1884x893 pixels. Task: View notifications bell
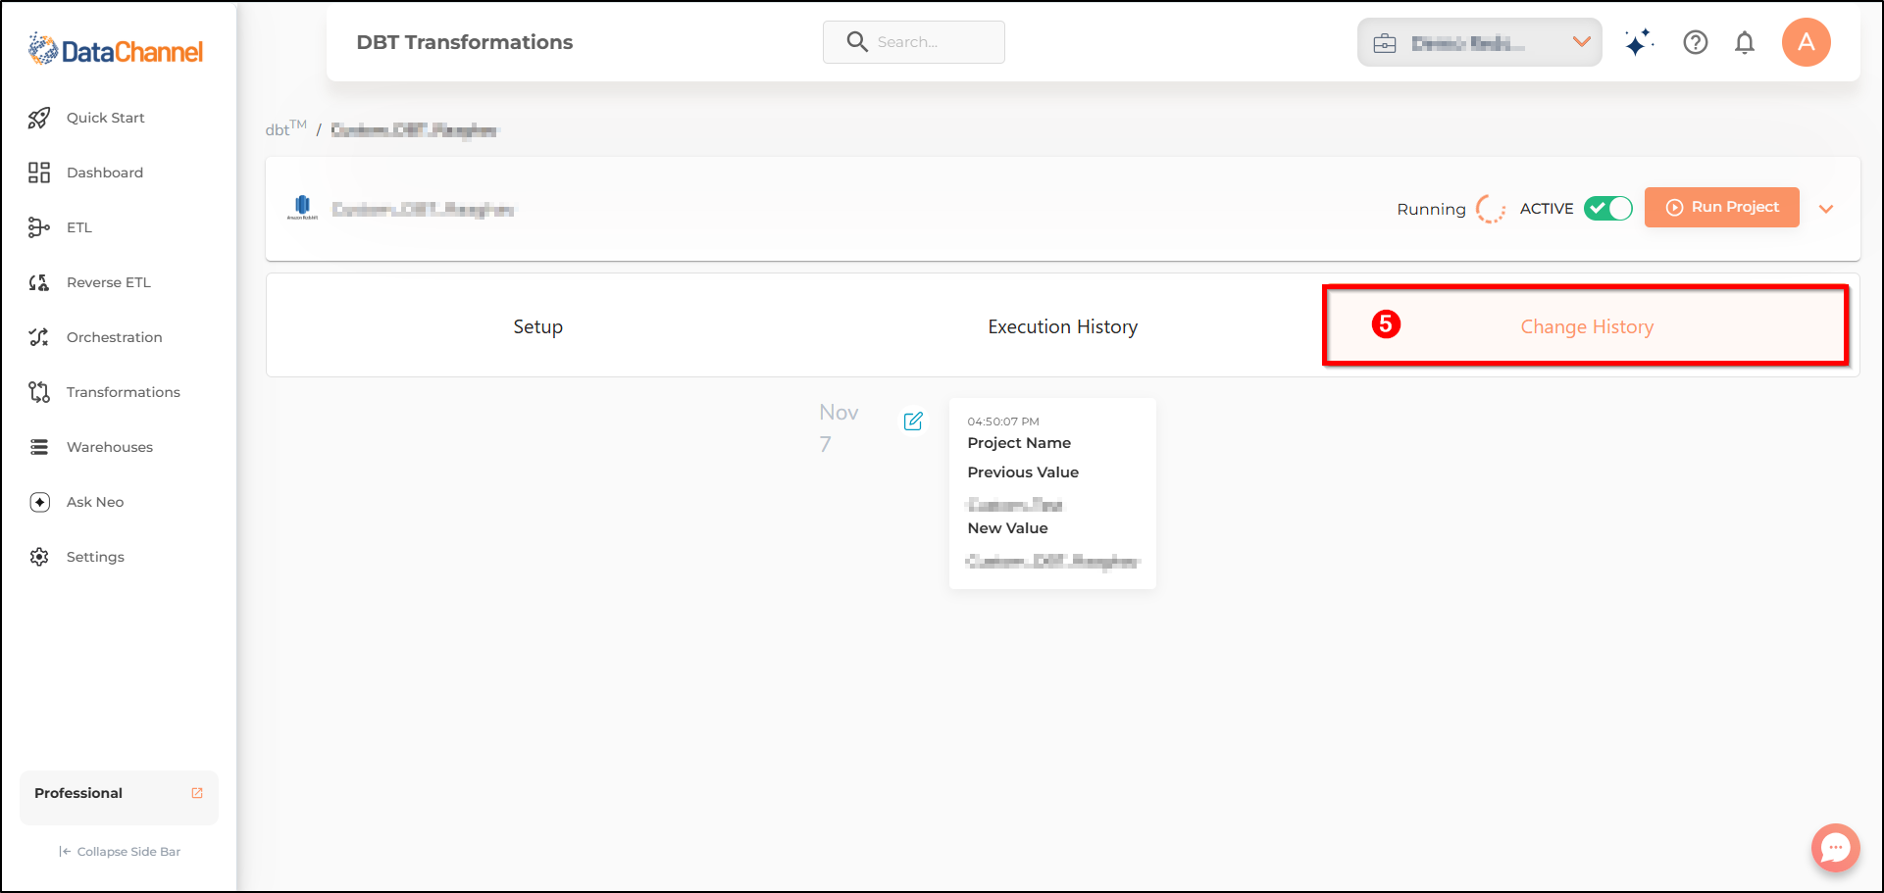[x=1745, y=42]
